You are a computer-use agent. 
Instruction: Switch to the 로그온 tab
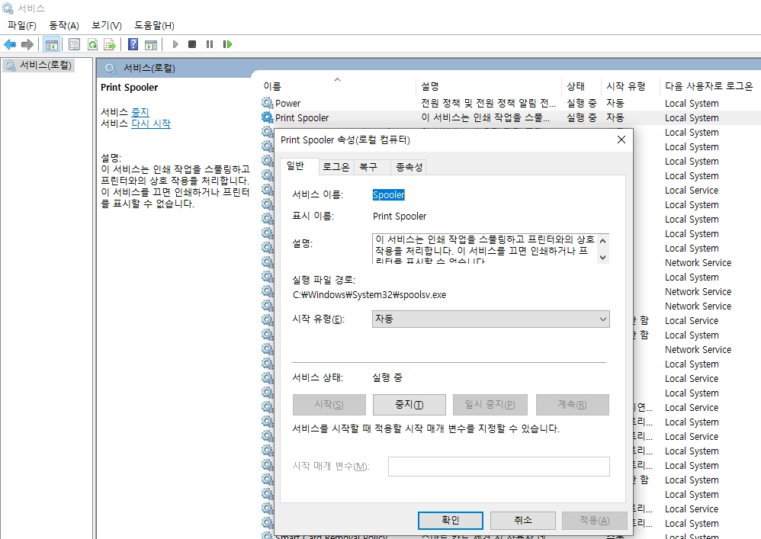pyautogui.click(x=336, y=167)
